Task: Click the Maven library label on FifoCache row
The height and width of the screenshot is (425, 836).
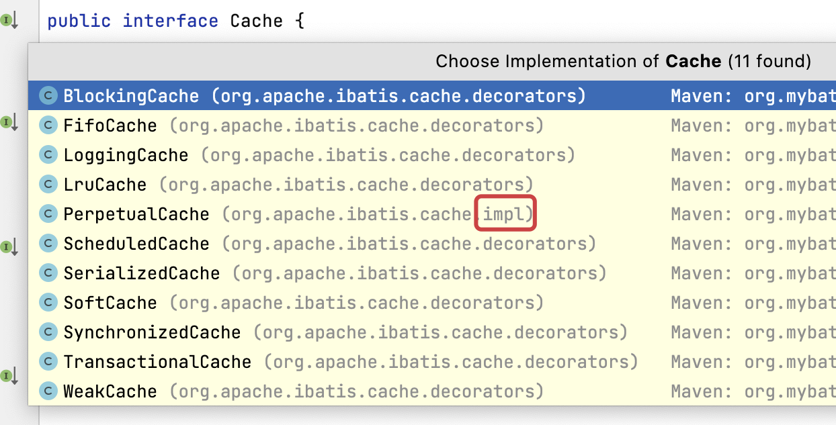Action: click(753, 126)
